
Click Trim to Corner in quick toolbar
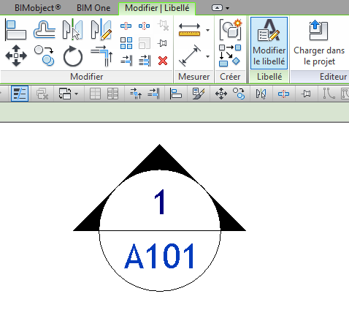[x=136, y=94]
